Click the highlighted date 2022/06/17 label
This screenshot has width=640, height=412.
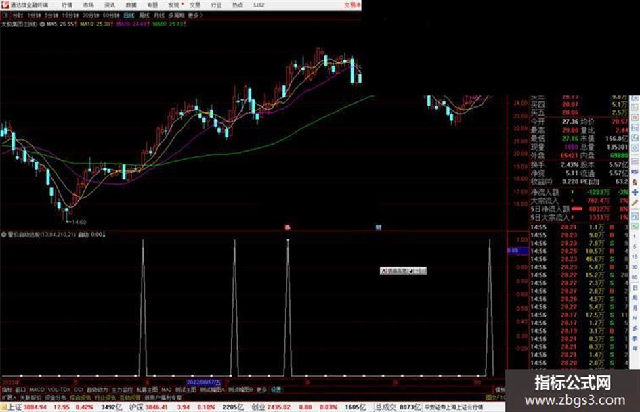pos(203,382)
